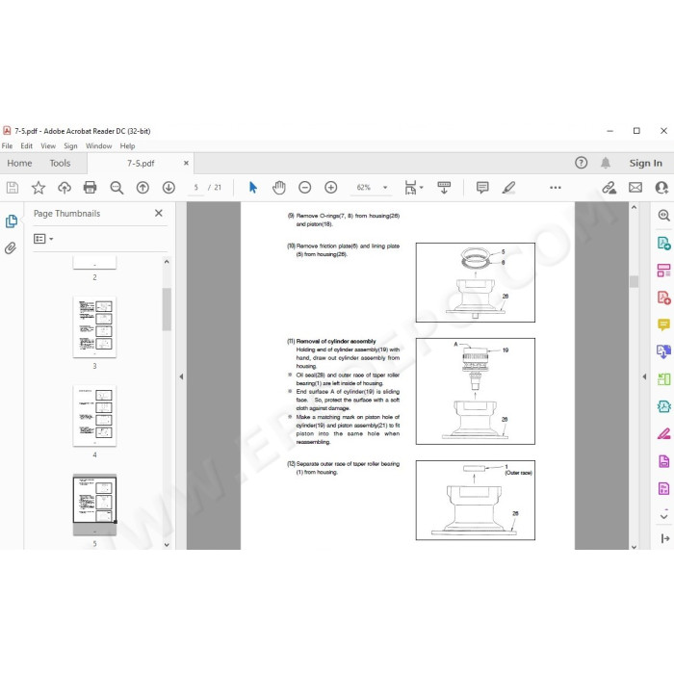
Task: Open fit page options icon
Action: [413, 188]
